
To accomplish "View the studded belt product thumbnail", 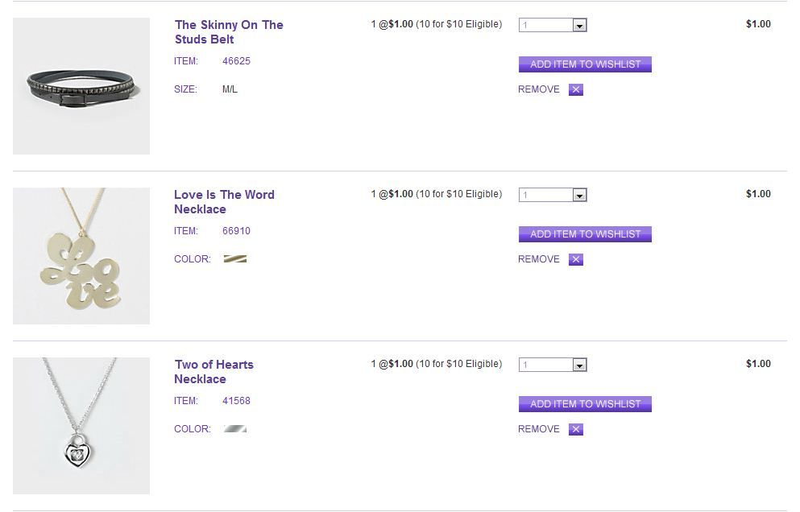I will coord(81,86).
